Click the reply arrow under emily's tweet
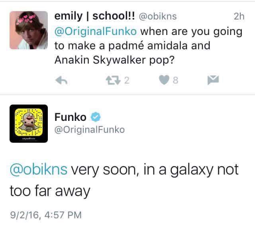This screenshot has width=255, height=229. tap(61, 80)
